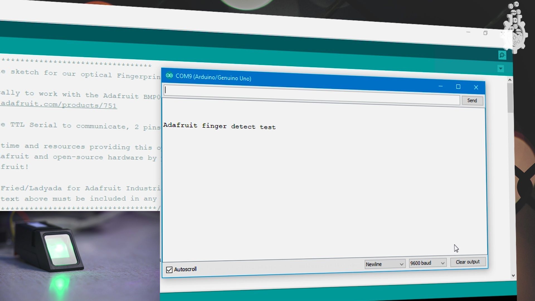Click the serial output area showing finger detect test
Screen dimensions: 535x301
click(x=307, y=167)
